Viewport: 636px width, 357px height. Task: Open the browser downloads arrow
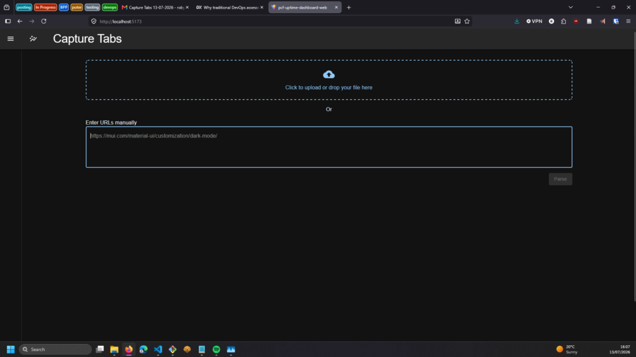(x=517, y=22)
